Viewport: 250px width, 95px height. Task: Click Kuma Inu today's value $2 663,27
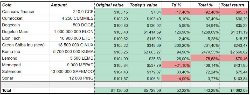[145, 52]
